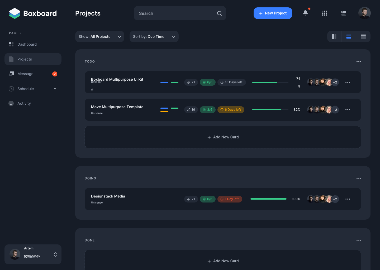Open the Message page

point(33,74)
